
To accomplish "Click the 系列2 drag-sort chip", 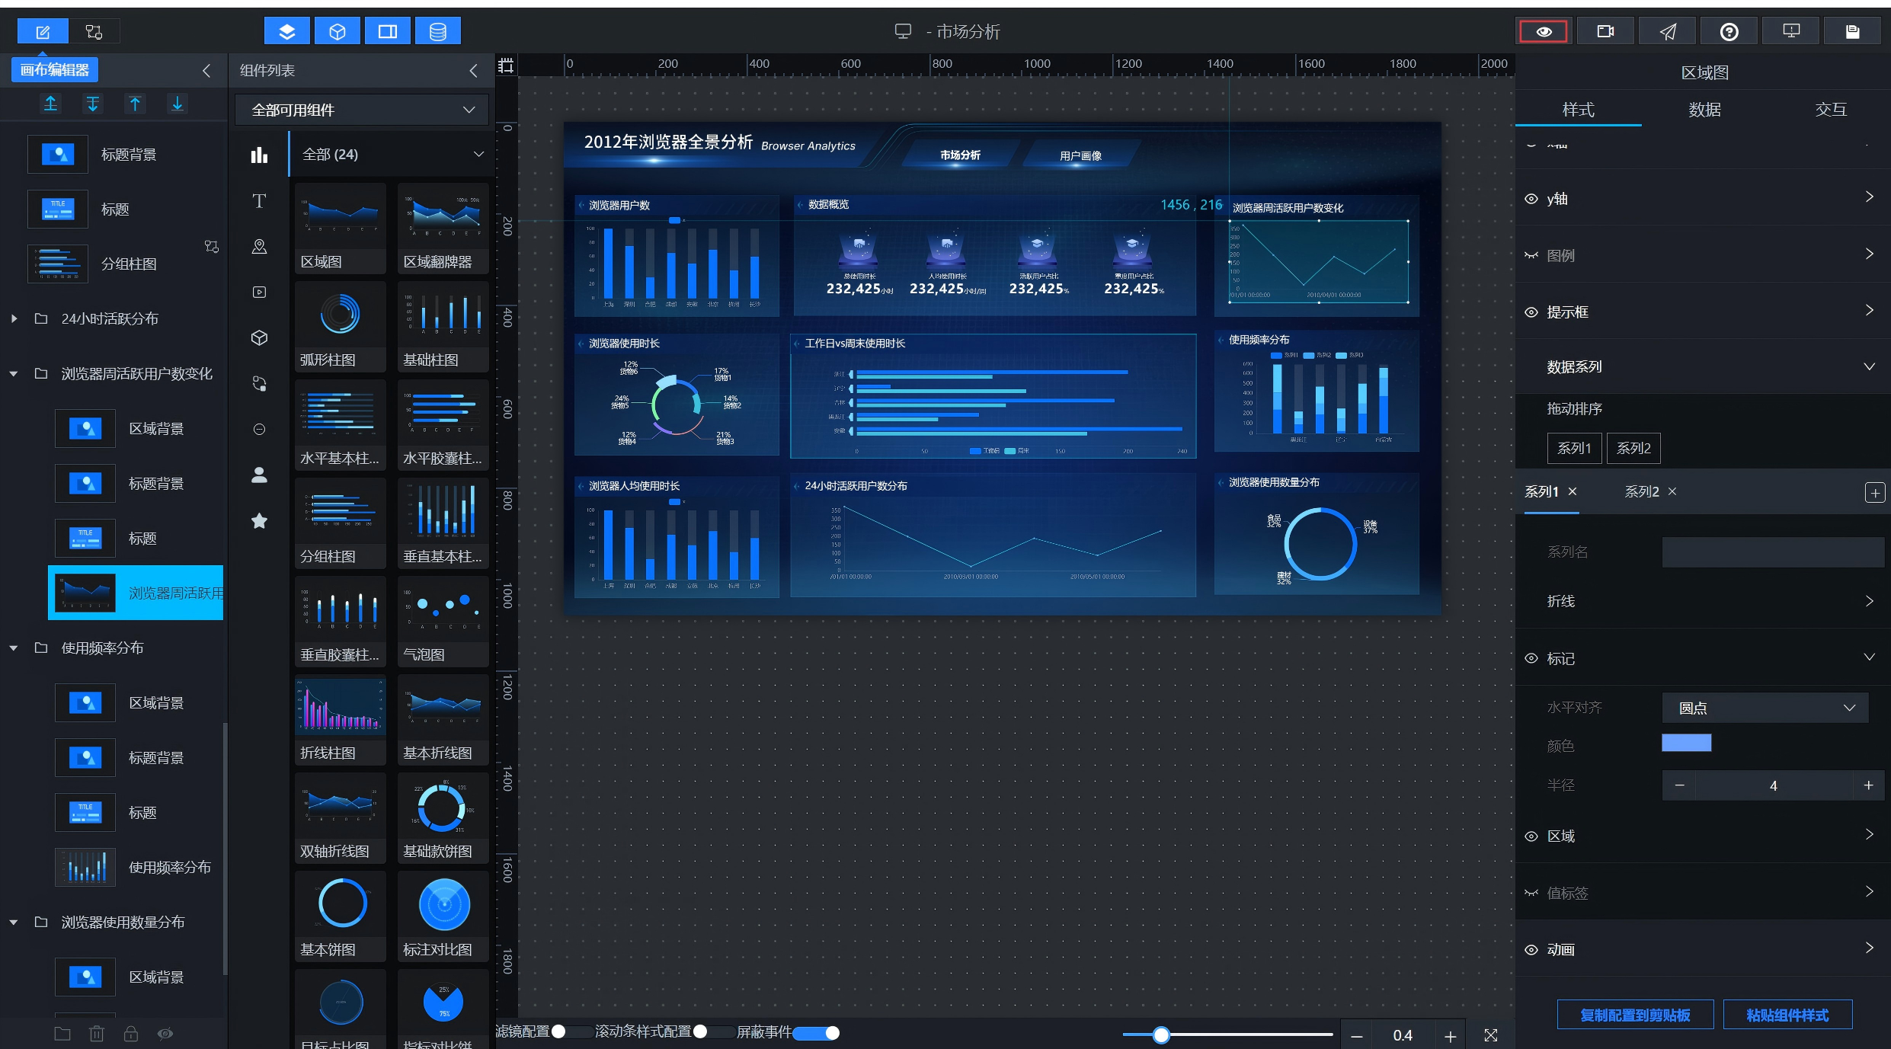I will (1633, 448).
